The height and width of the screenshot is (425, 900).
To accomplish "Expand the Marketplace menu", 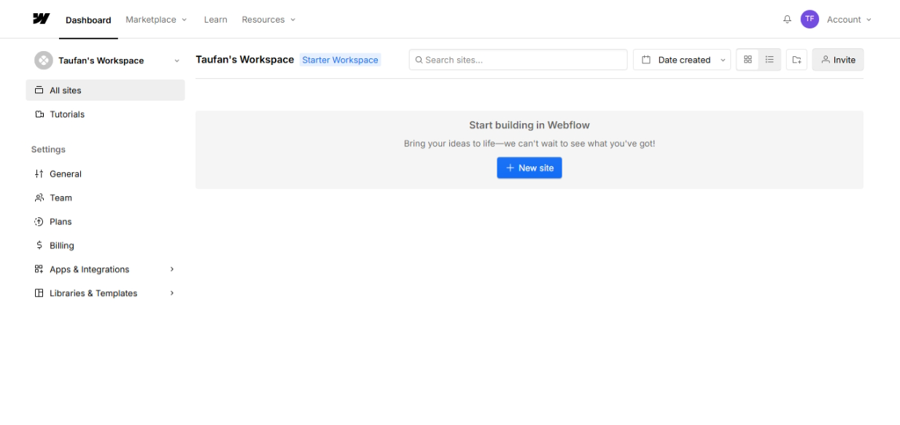I will tap(156, 20).
